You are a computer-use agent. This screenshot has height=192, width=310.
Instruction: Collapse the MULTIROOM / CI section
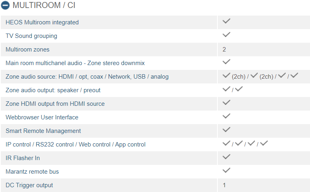click(5, 5)
